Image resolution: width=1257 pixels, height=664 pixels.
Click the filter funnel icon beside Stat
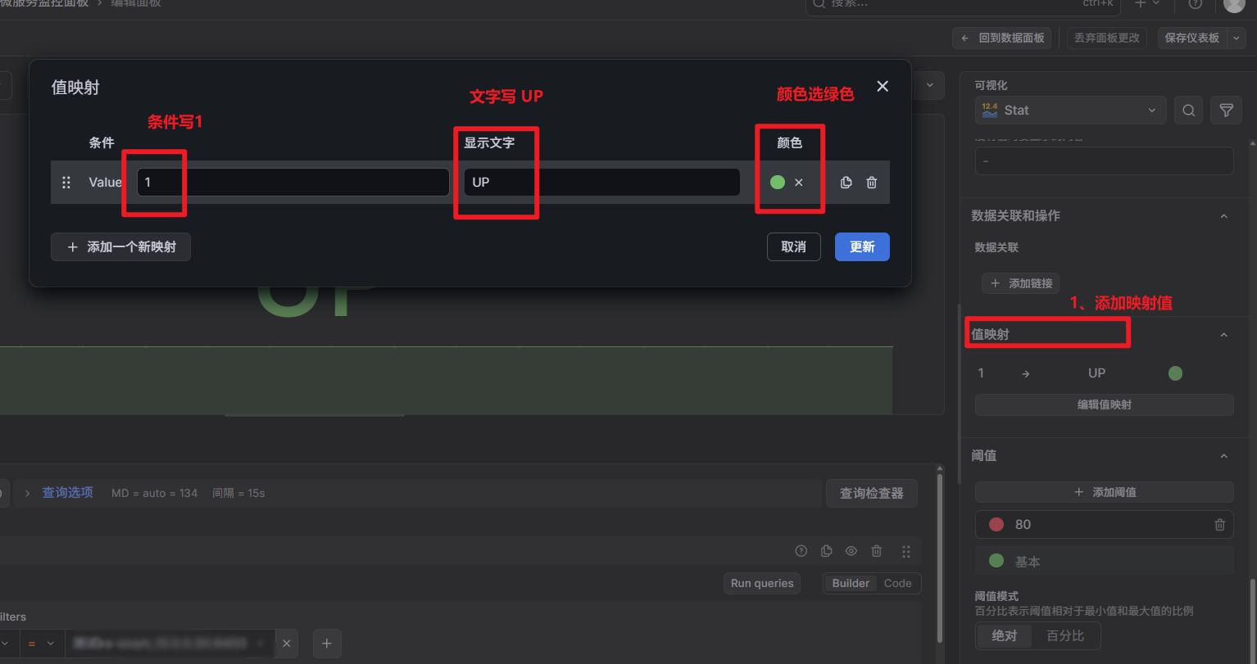(1226, 111)
